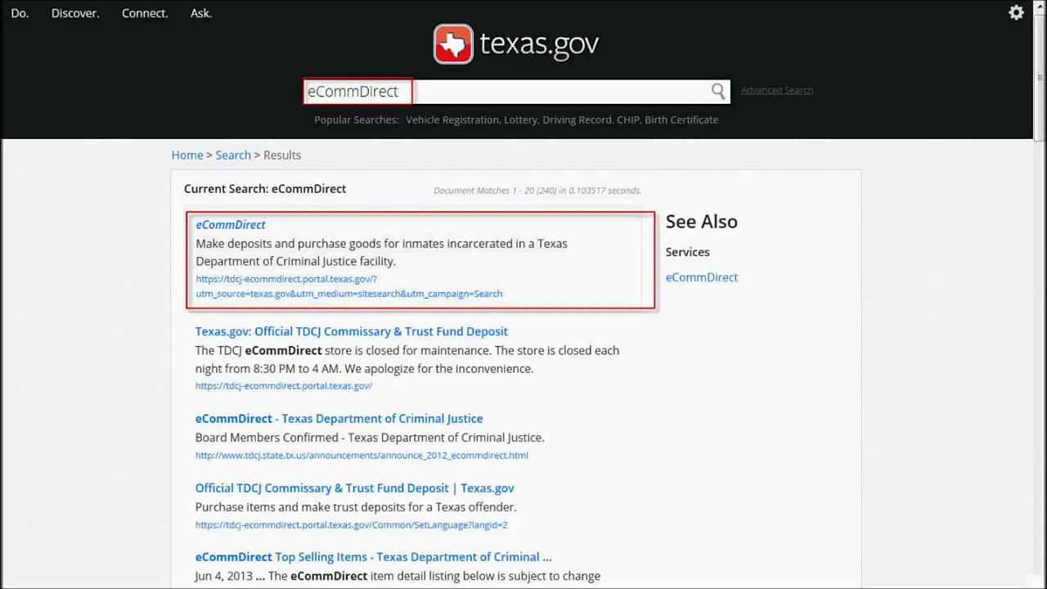Image resolution: width=1047 pixels, height=589 pixels.
Task: Open the Discover. menu
Action: pos(75,13)
